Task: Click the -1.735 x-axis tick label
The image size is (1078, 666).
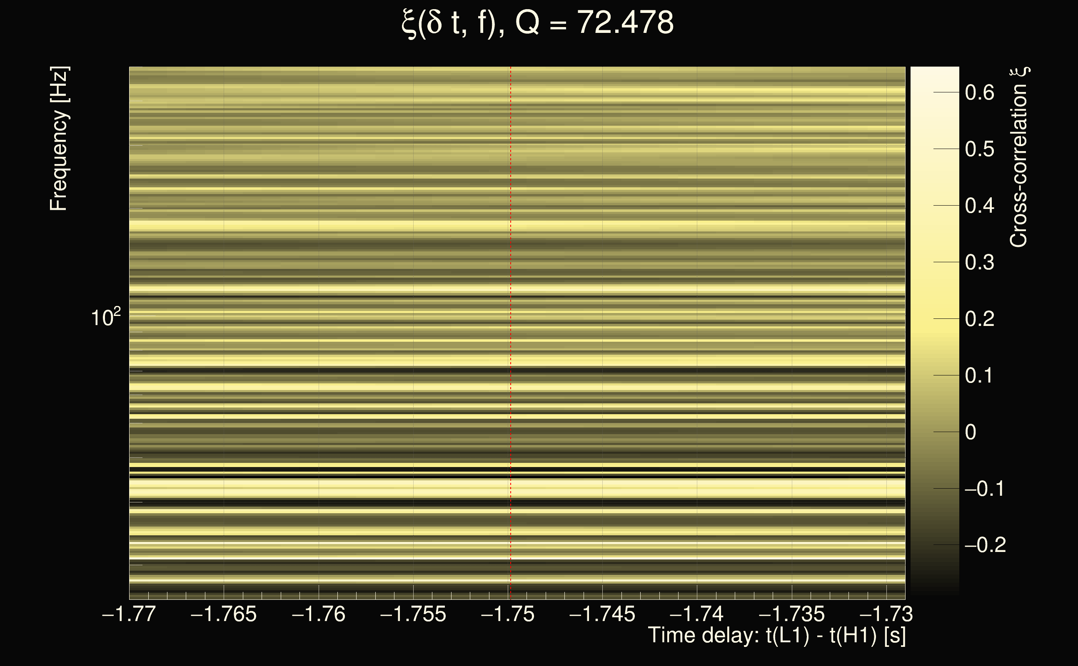Action: pyautogui.click(x=791, y=614)
